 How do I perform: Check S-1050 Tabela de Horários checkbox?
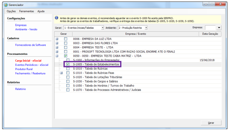(68, 86)
